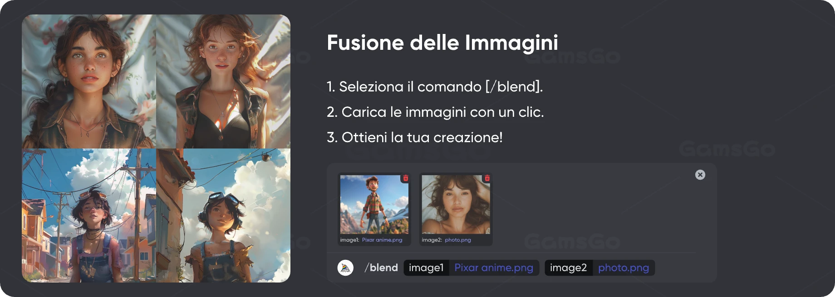Click the image1 parameter tag
Screen dimensions: 835x297
426,268
